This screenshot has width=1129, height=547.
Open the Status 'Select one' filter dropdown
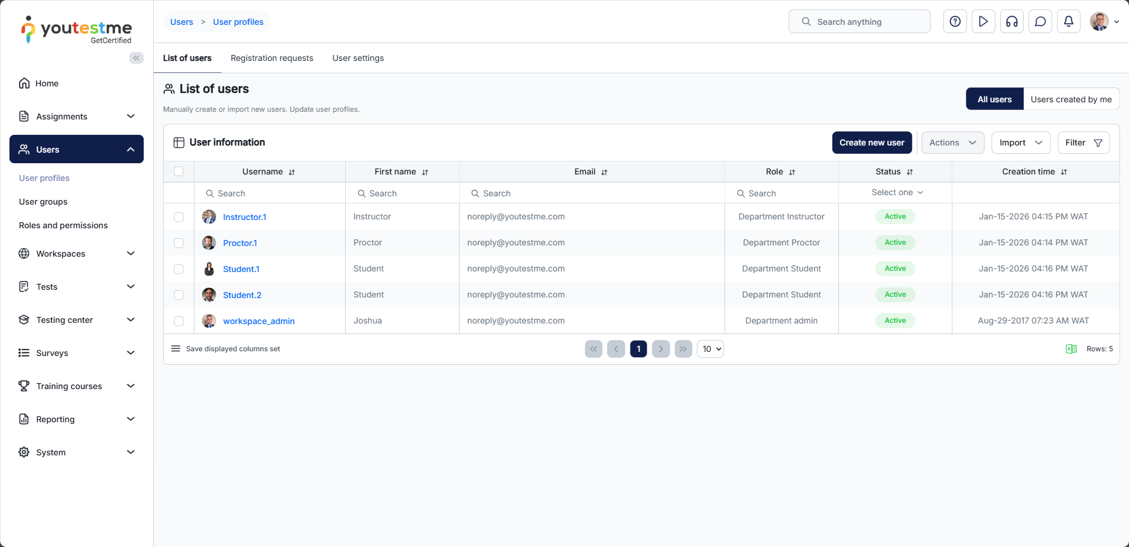click(x=896, y=193)
